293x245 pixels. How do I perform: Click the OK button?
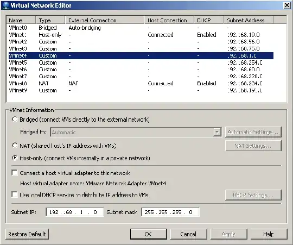[x=149, y=234]
